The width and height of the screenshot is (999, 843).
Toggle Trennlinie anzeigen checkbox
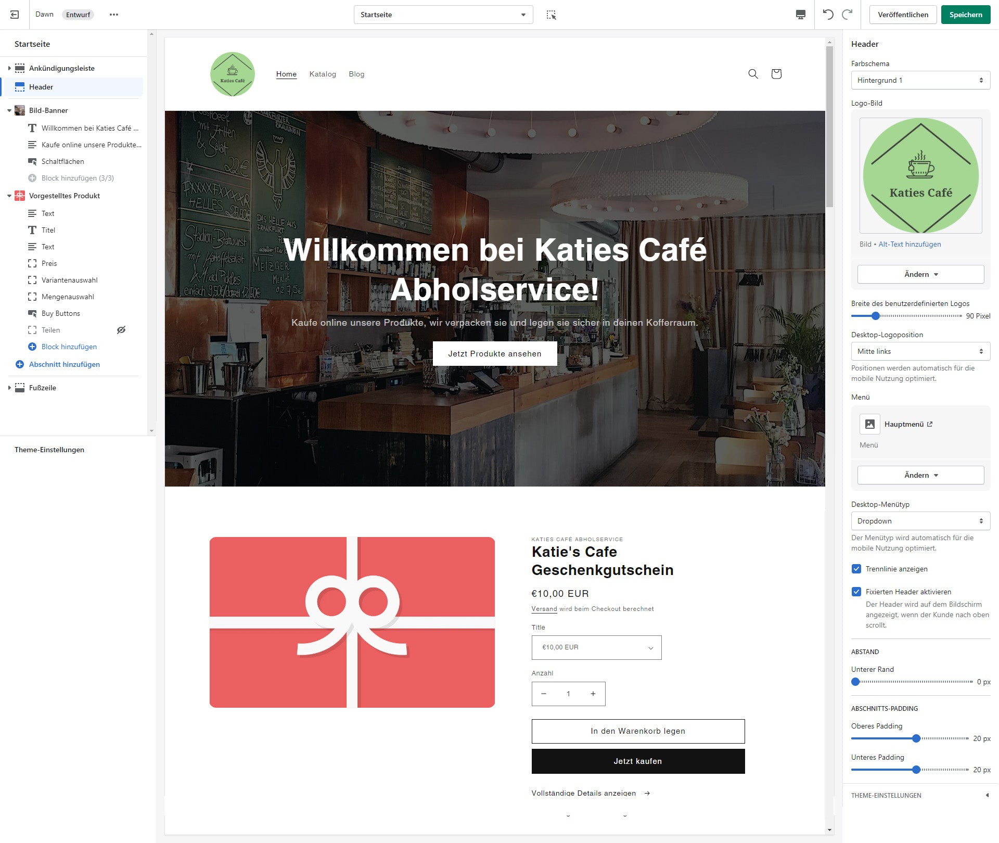[855, 569]
